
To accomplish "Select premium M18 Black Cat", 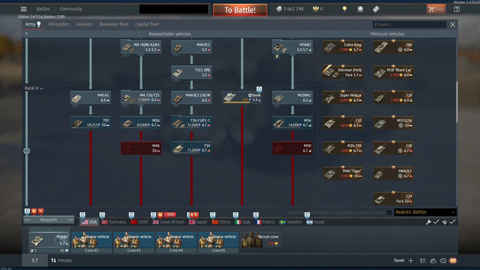I will (393, 72).
